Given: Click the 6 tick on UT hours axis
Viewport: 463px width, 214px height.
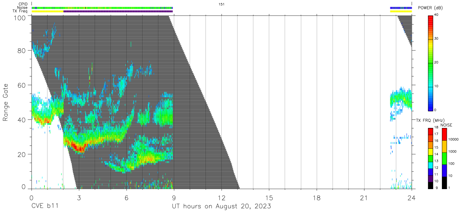Looking at the screenshot, I should (126, 198).
